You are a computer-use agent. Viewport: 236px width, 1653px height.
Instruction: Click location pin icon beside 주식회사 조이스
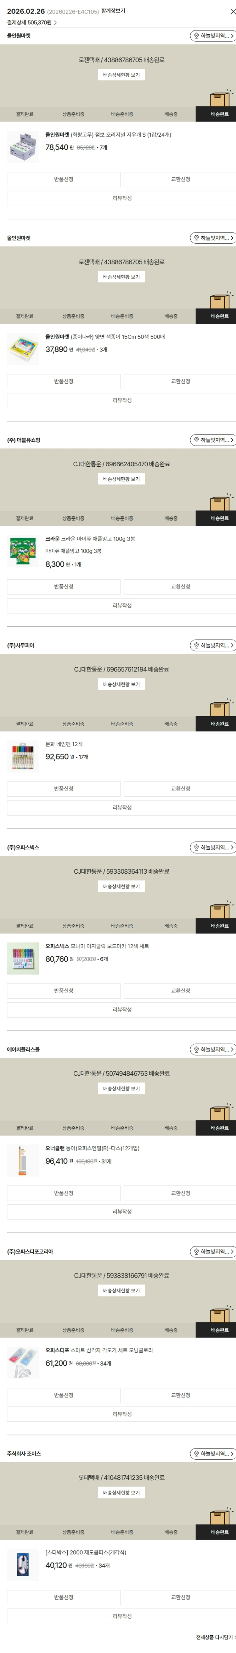tap(196, 1453)
